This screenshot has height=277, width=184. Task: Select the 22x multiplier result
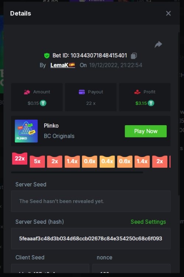click(x=20, y=159)
